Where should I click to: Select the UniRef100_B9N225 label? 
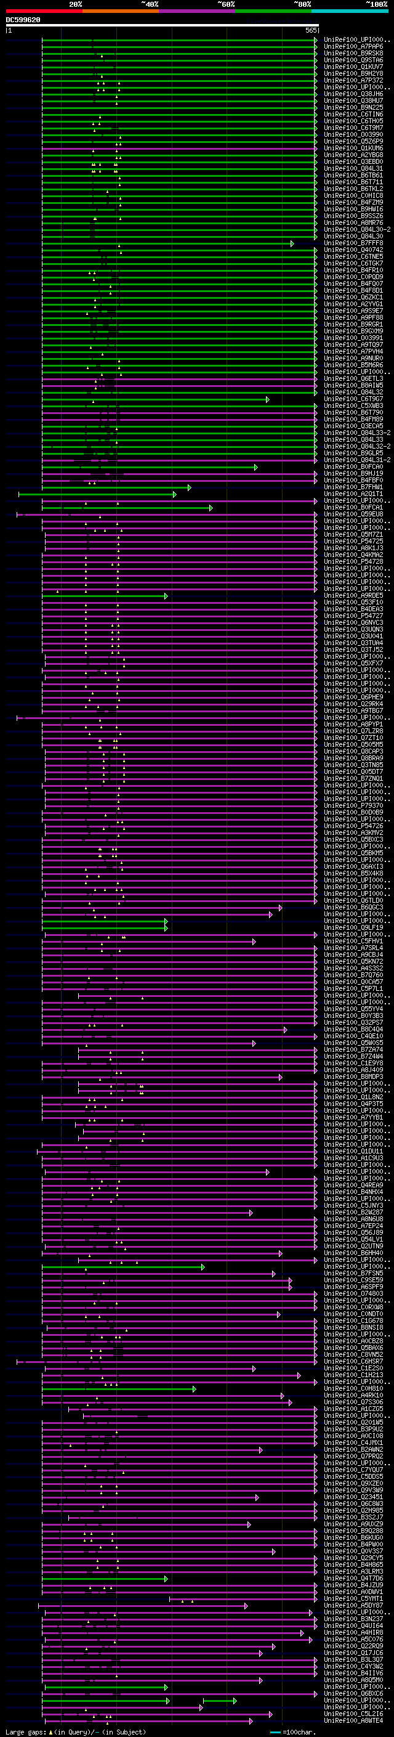[353, 107]
